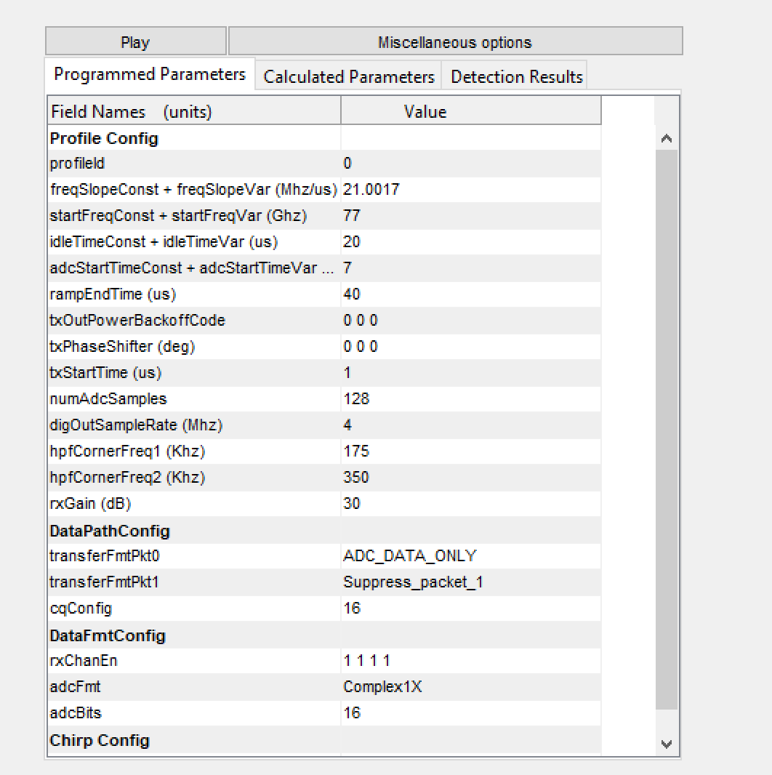Viewport: 772px width, 775px height.
Task: Click the Suppress_packet_1 value cell
Action: coord(413,582)
